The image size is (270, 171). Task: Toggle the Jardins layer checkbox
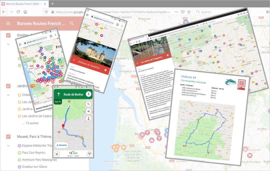click(x=8, y=86)
